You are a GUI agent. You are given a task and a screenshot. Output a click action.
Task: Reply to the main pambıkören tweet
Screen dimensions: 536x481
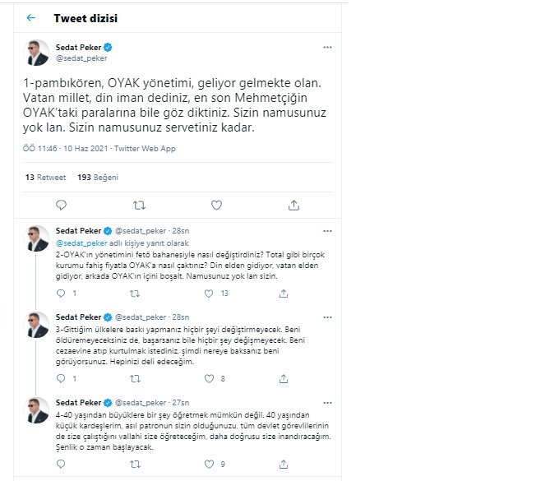click(61, 205)
